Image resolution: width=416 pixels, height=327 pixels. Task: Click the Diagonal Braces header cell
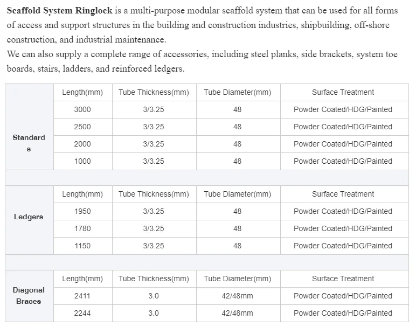29,296
